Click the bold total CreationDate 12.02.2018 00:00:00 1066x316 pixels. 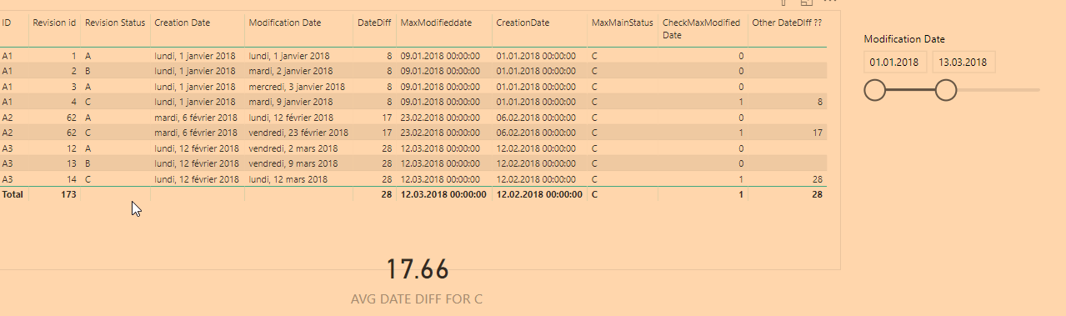pyautogui.click(x=539, y=193)
